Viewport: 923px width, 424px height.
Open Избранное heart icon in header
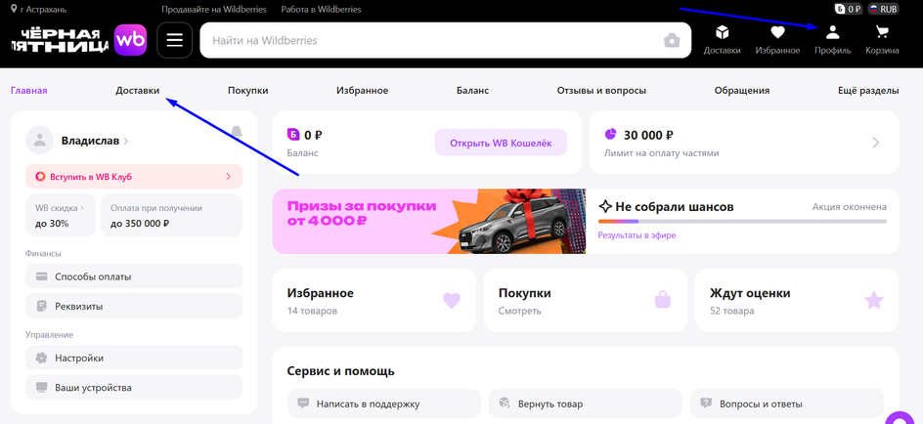coord(777,32)
